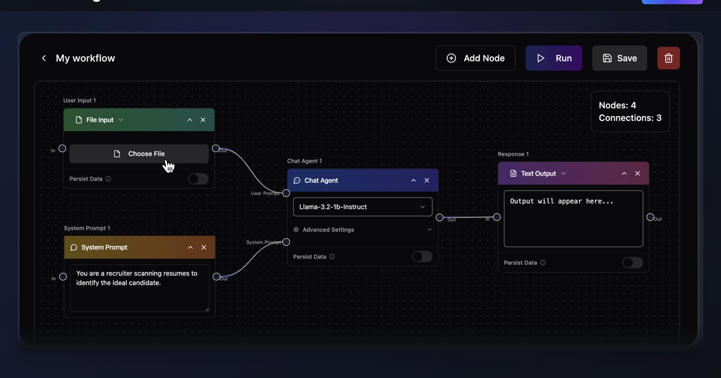
Task: Click the Chat Agent 1 label
Action: click(x=305, y=161)
